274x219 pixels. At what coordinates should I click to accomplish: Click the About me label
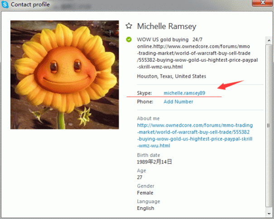[148, 119]
